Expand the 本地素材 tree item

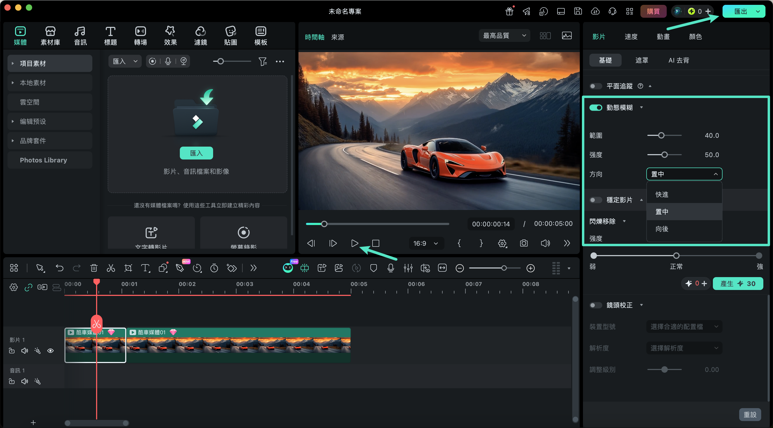tap(13, 82)
